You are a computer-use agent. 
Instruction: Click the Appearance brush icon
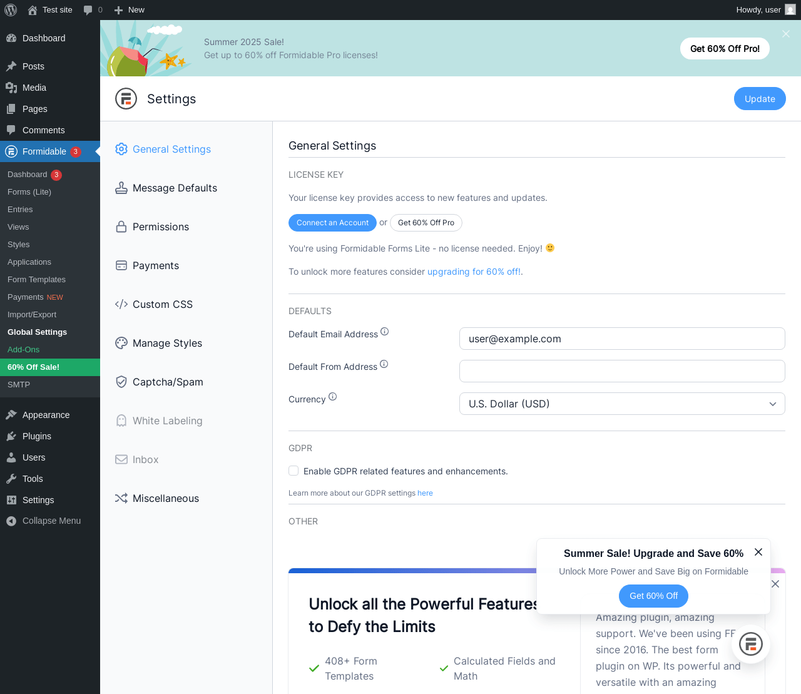pyautogui.click(x=11, y=415)
